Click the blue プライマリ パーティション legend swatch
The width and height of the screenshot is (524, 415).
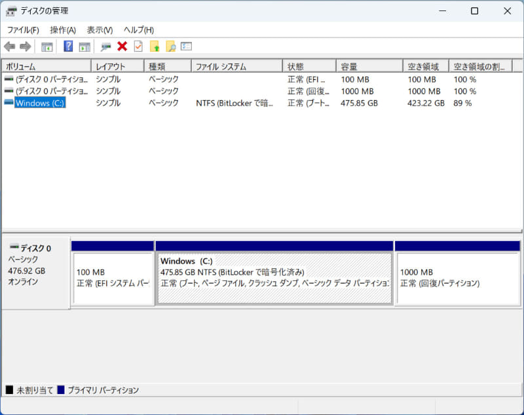62,389
